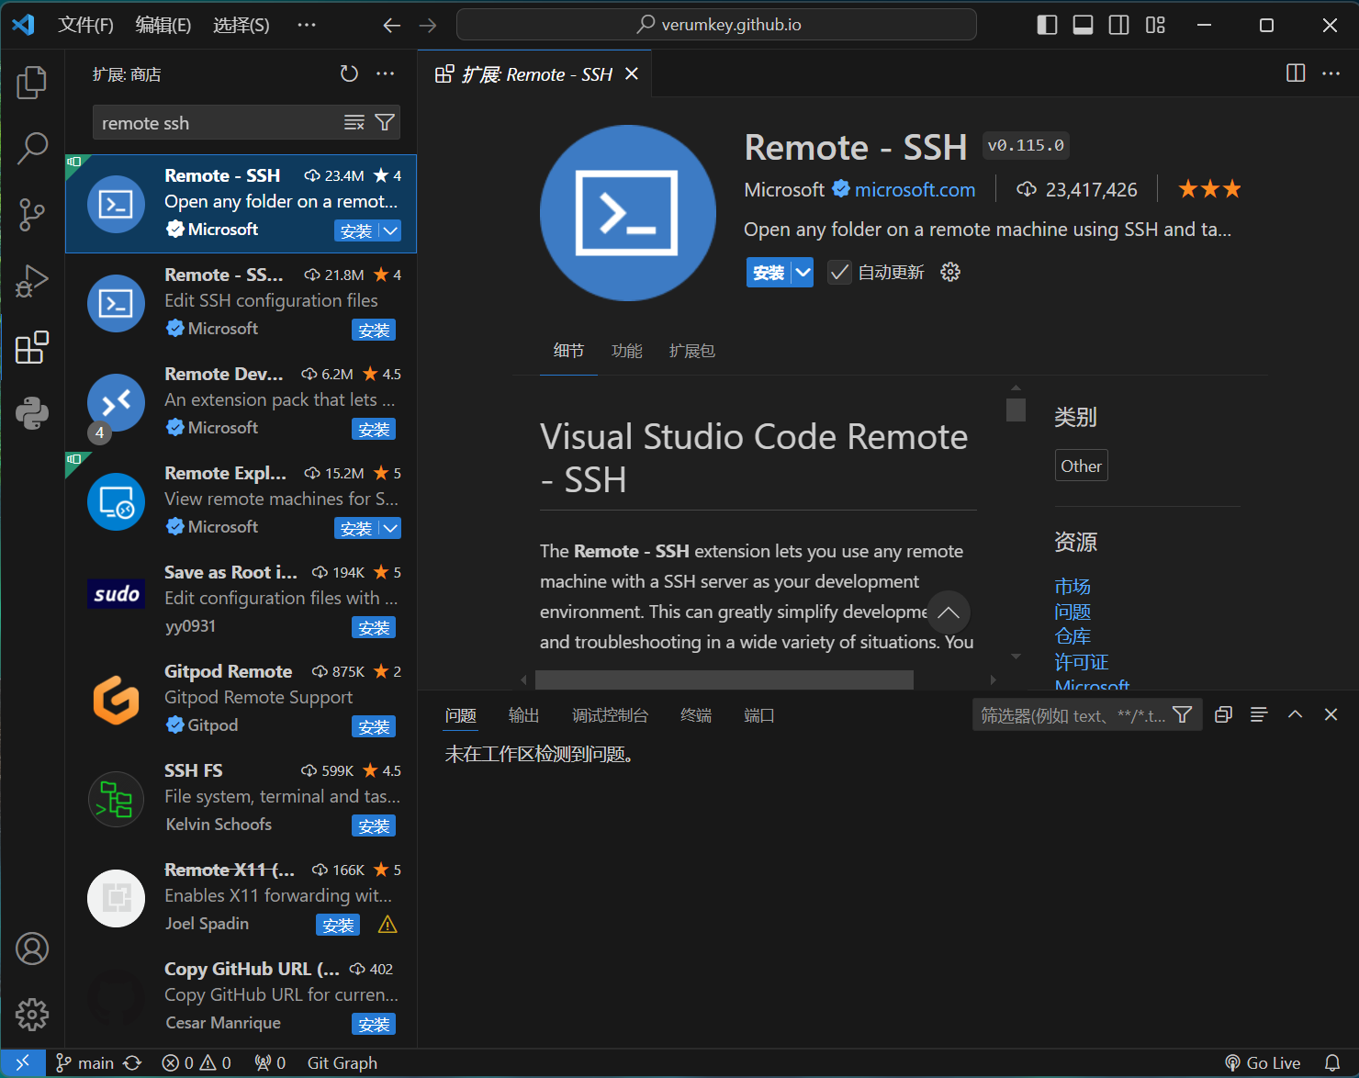The height and width of the screenshot is (1078, 1359).
Task: Switch to the 功能 tab
Action: (x=627, y=351)
